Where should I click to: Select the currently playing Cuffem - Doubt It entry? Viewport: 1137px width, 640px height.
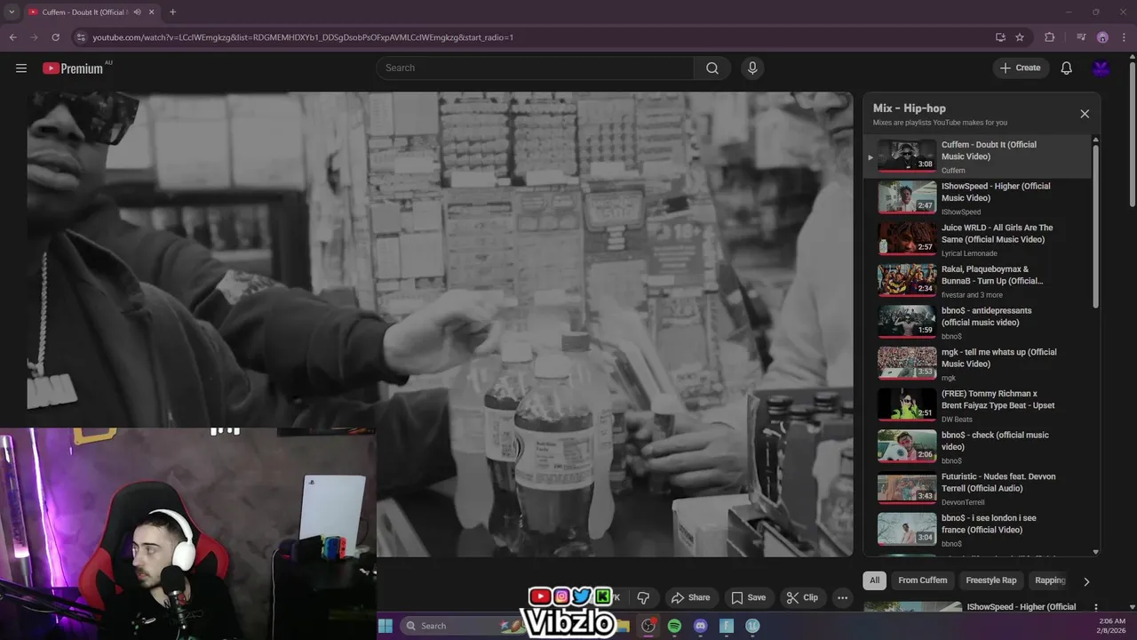[x=977, y=156]
